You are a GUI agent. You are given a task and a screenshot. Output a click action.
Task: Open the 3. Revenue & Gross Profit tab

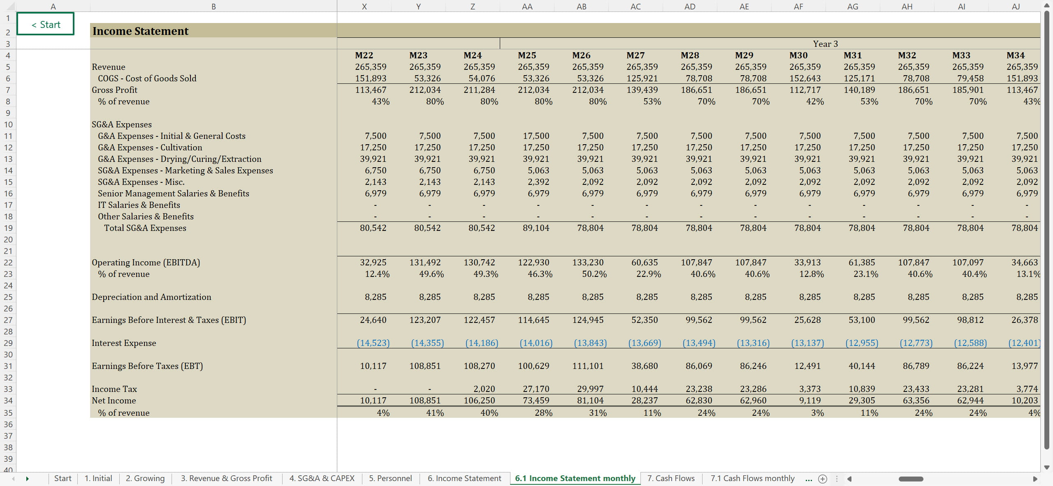coord(226,478)
